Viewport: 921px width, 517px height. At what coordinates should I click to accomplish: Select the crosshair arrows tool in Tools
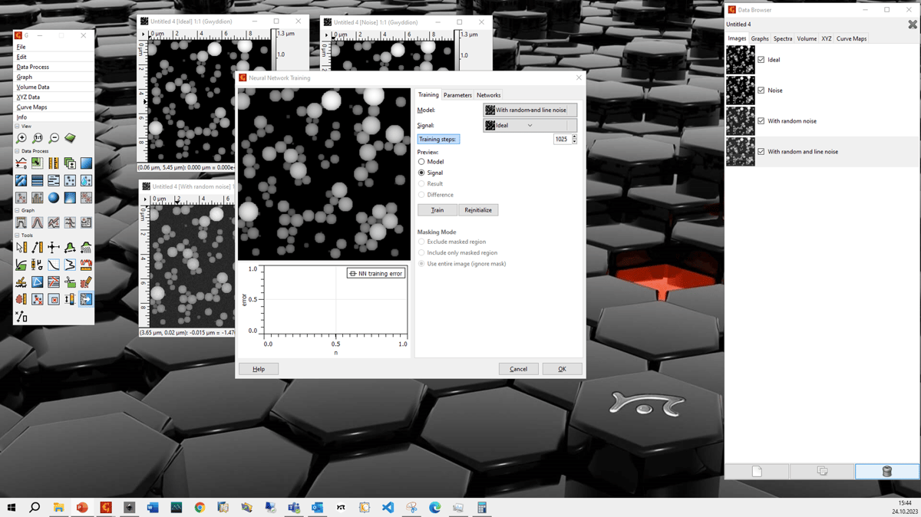[54, 248]
